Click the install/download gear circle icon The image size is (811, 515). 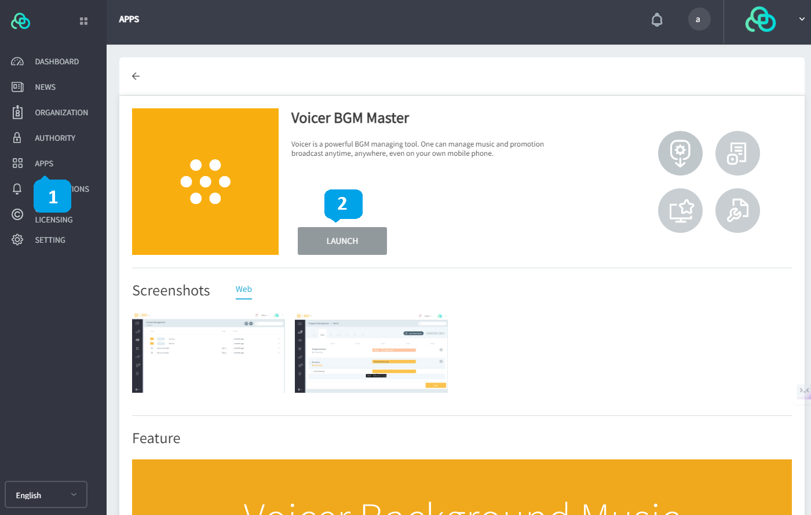coord(680,153)
